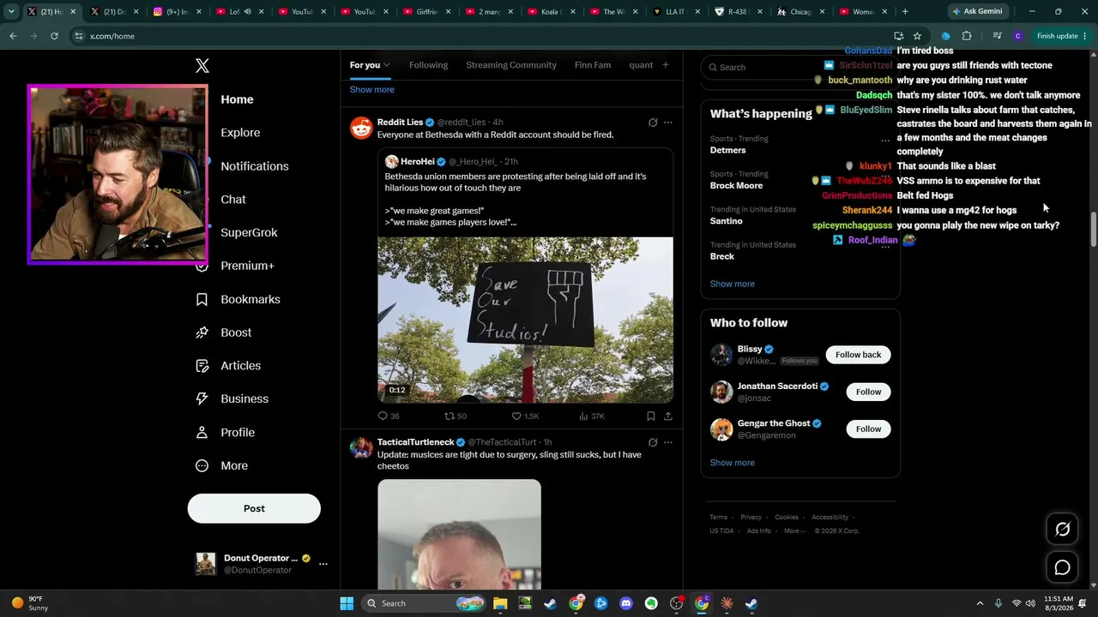The image size is (1098, 617).
Task: Open File Explorer from the taskbar
Action: point(499,603)
